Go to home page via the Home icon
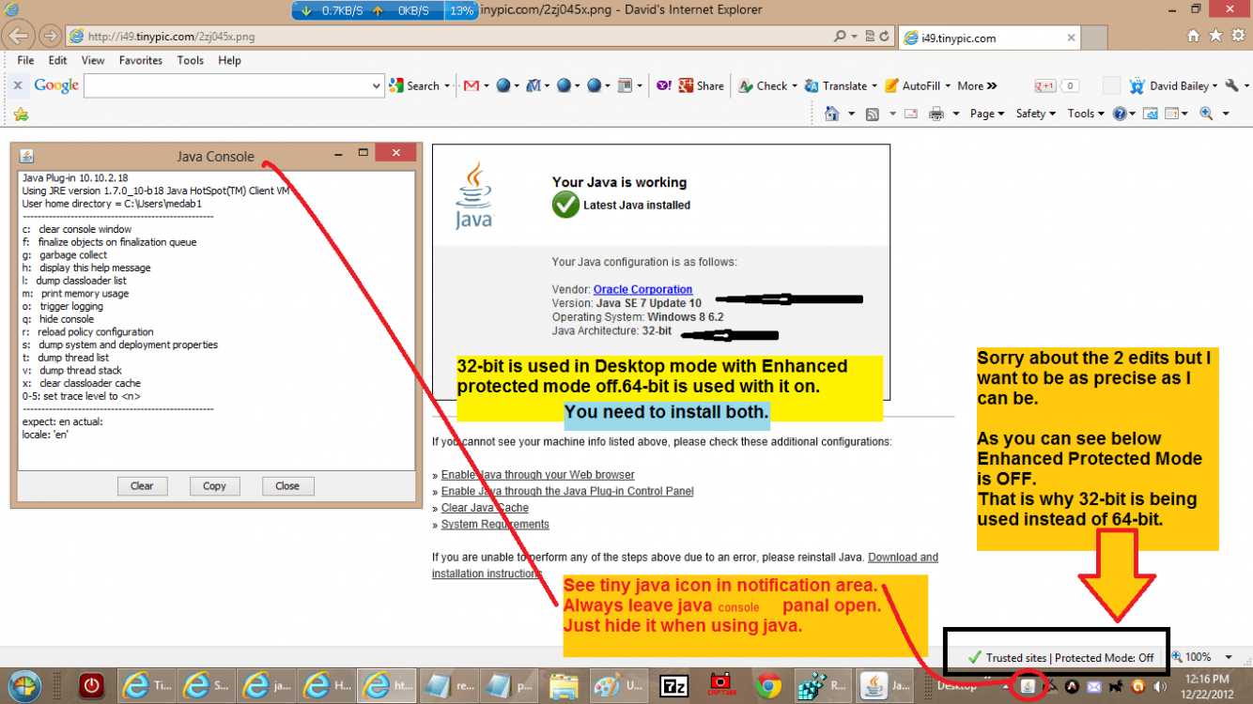The image size is (1253, 704). pos(832,113)
